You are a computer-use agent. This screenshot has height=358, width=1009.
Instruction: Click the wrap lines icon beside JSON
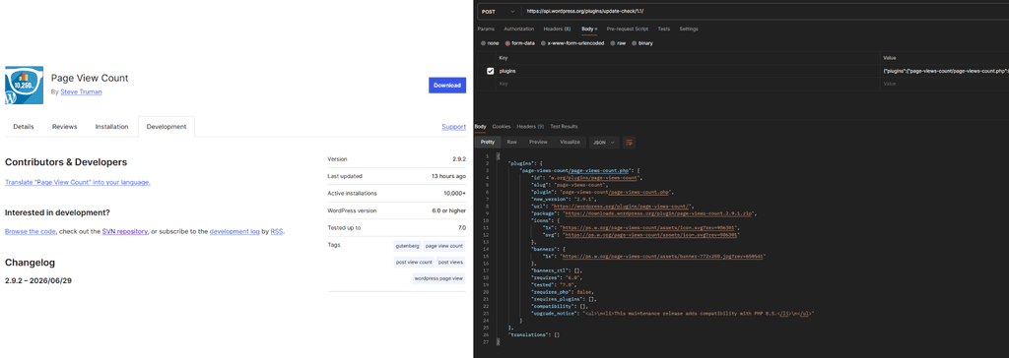click(630, 142)
